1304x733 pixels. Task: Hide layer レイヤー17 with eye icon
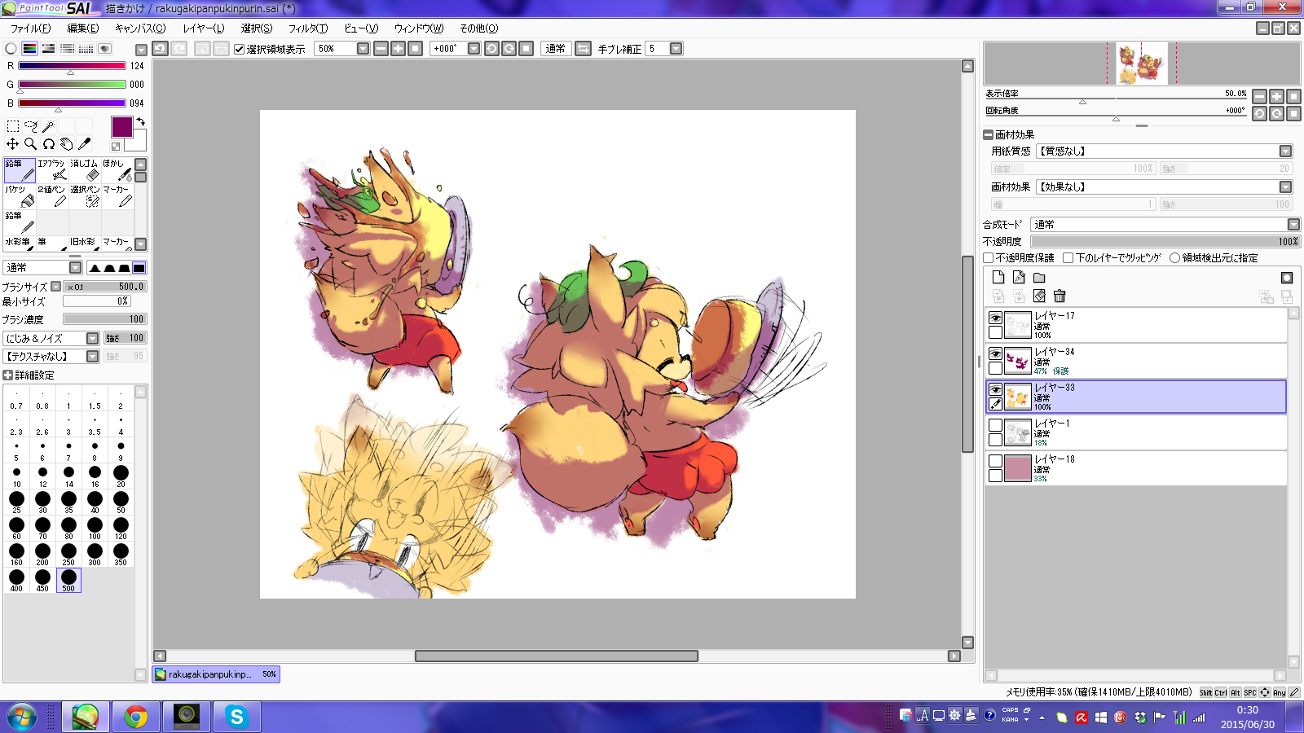click(x=995, y=318)
